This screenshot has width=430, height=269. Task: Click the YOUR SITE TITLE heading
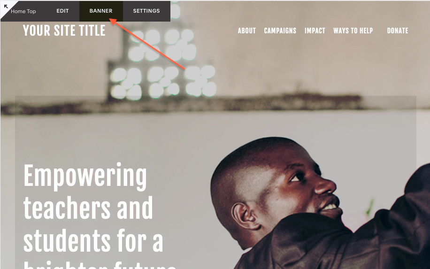tap(64, 31)
